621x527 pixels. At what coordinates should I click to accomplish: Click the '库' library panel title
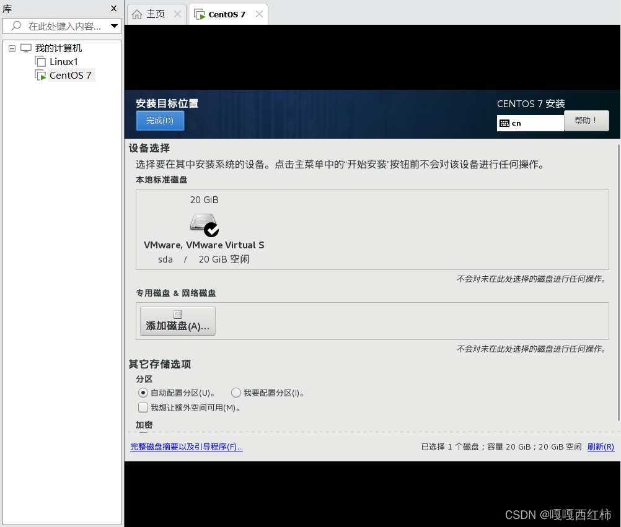tap(7, 8)
